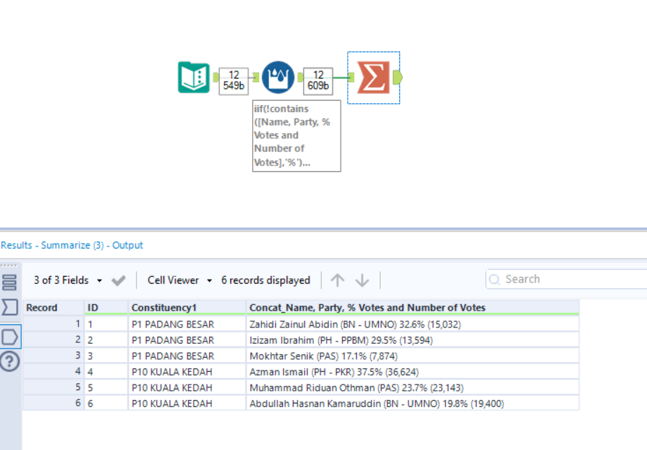Open the table view in the Results sidebar

(x=8, y=282)
